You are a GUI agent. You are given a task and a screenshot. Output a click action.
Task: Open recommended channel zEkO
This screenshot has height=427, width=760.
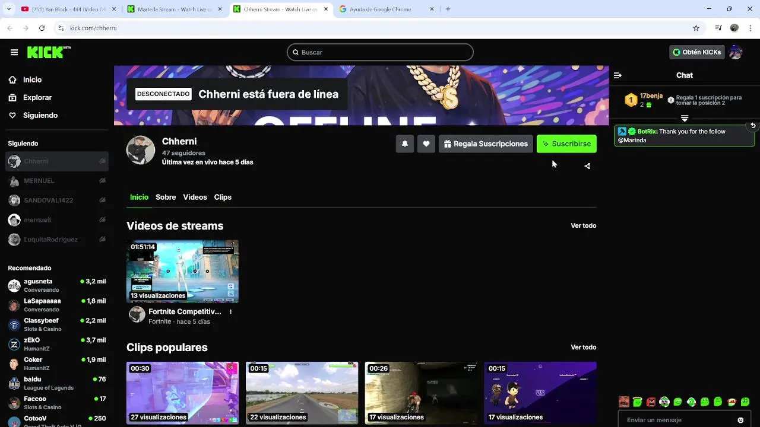57,344
